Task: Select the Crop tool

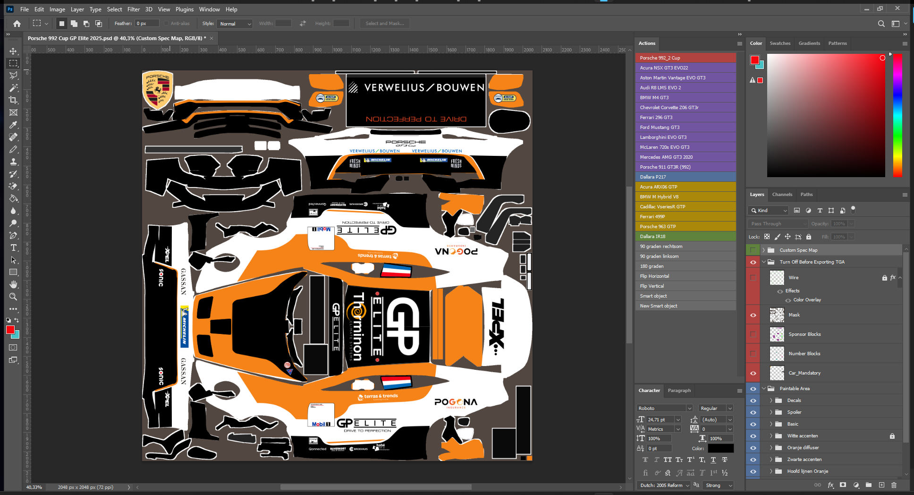Action: point(13,100)
